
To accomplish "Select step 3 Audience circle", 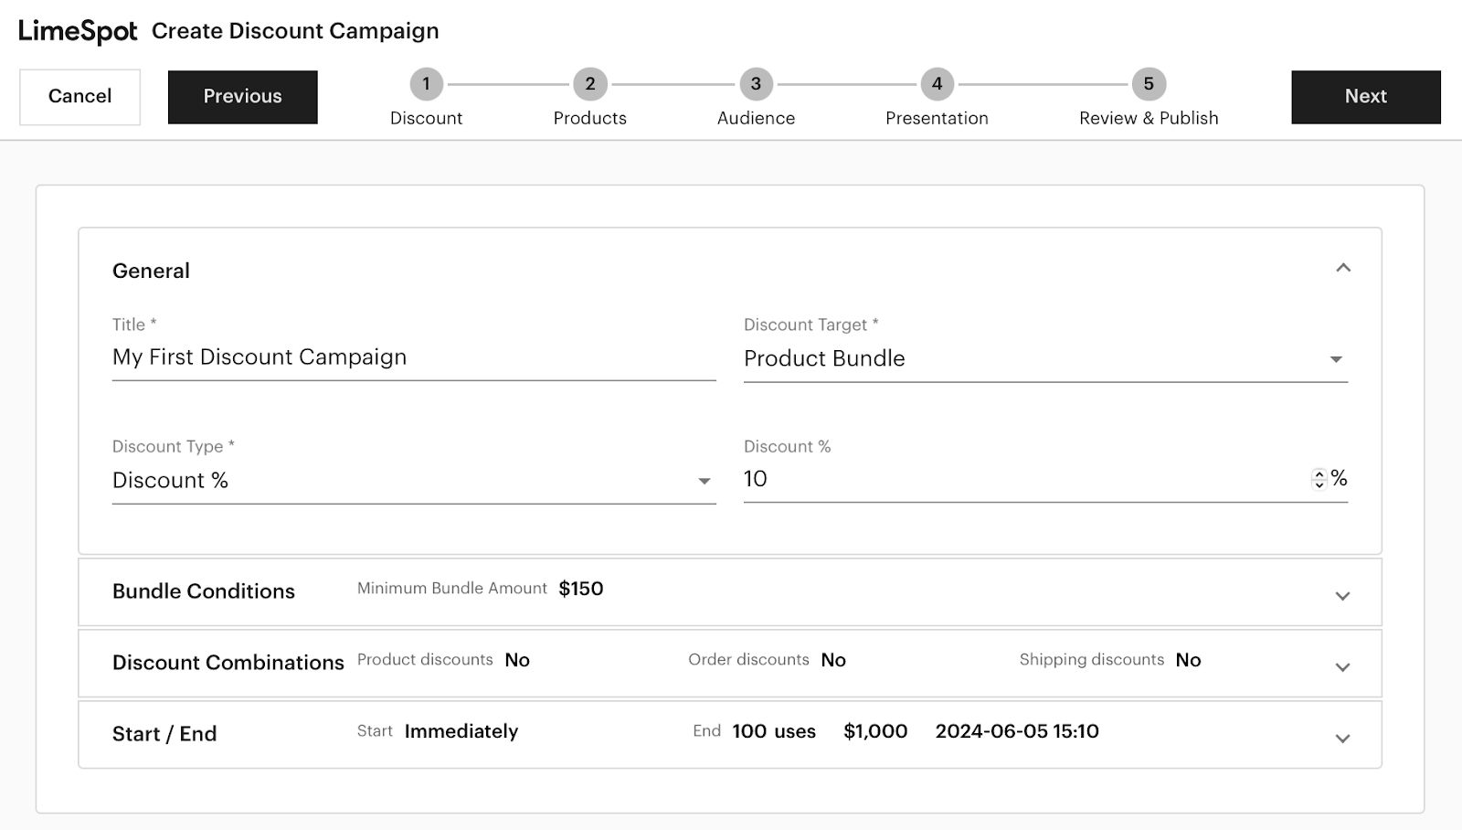I will point(756,84).
